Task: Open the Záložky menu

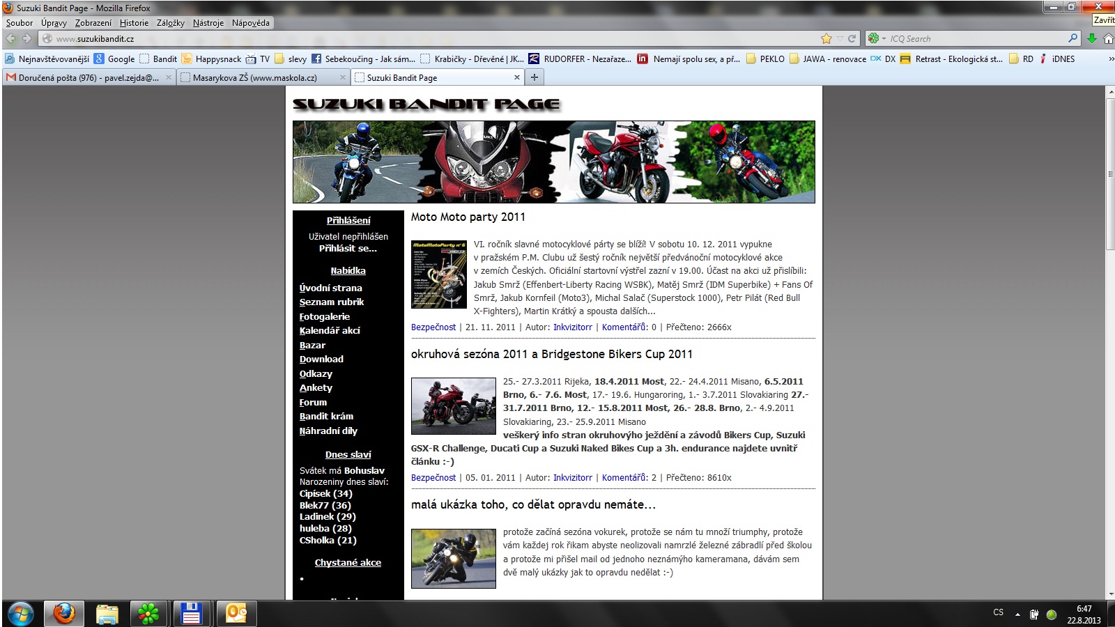Action: click(x=171, y=23)
